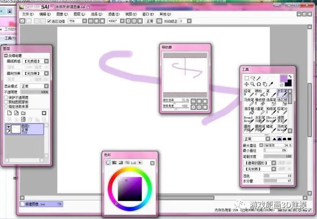The width and height of the screenshot is (317, 219).
Task: Open the 画材效果 dropdown
Action: [x=46, y=73]
